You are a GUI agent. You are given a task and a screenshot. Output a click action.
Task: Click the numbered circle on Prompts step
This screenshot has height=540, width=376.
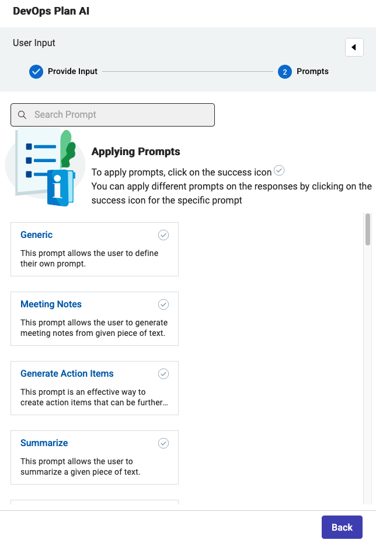coord(284,71)
